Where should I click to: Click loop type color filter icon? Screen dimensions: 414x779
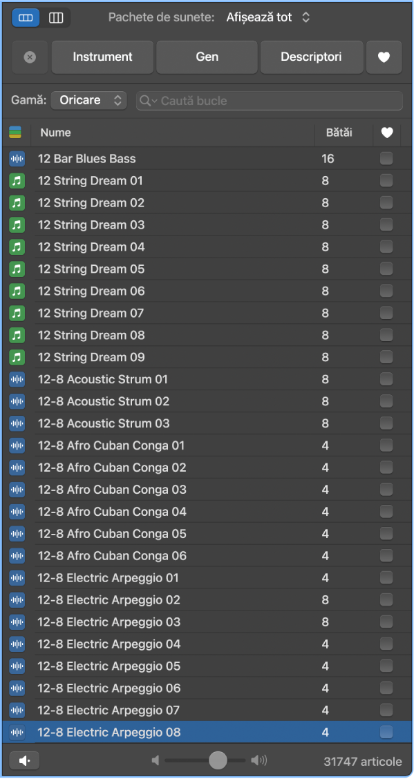[x=15, y=133]
